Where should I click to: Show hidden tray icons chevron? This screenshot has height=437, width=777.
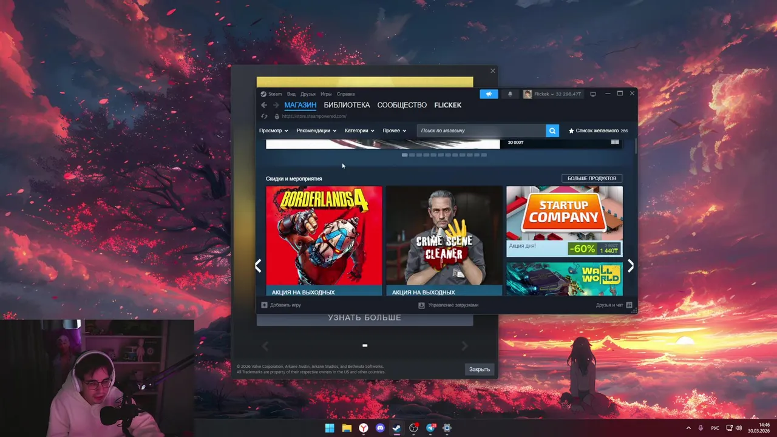point(688,428)
